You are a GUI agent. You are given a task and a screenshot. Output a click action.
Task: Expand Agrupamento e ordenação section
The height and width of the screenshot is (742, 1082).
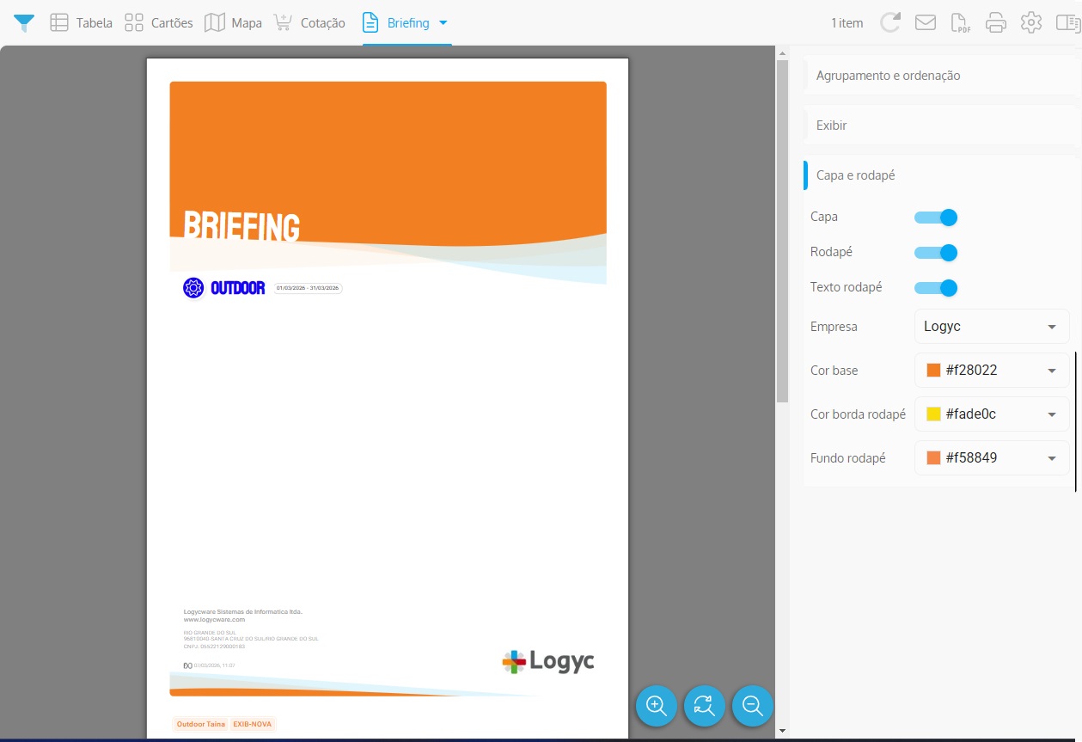tap(889, 76)
